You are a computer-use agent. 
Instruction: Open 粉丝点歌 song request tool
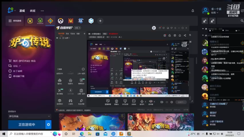pos(81,102)
